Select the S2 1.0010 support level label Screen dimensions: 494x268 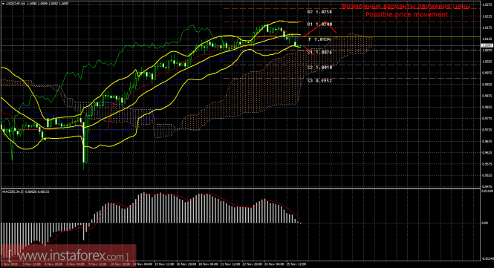click(x=319, y=68)
